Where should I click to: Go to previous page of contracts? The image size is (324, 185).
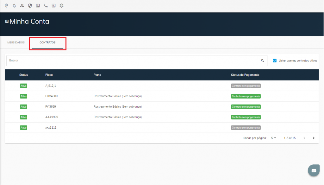[x=304, y=138]
